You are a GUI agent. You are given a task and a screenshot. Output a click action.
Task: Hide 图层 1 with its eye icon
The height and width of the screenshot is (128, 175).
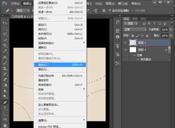pos(125,43)
